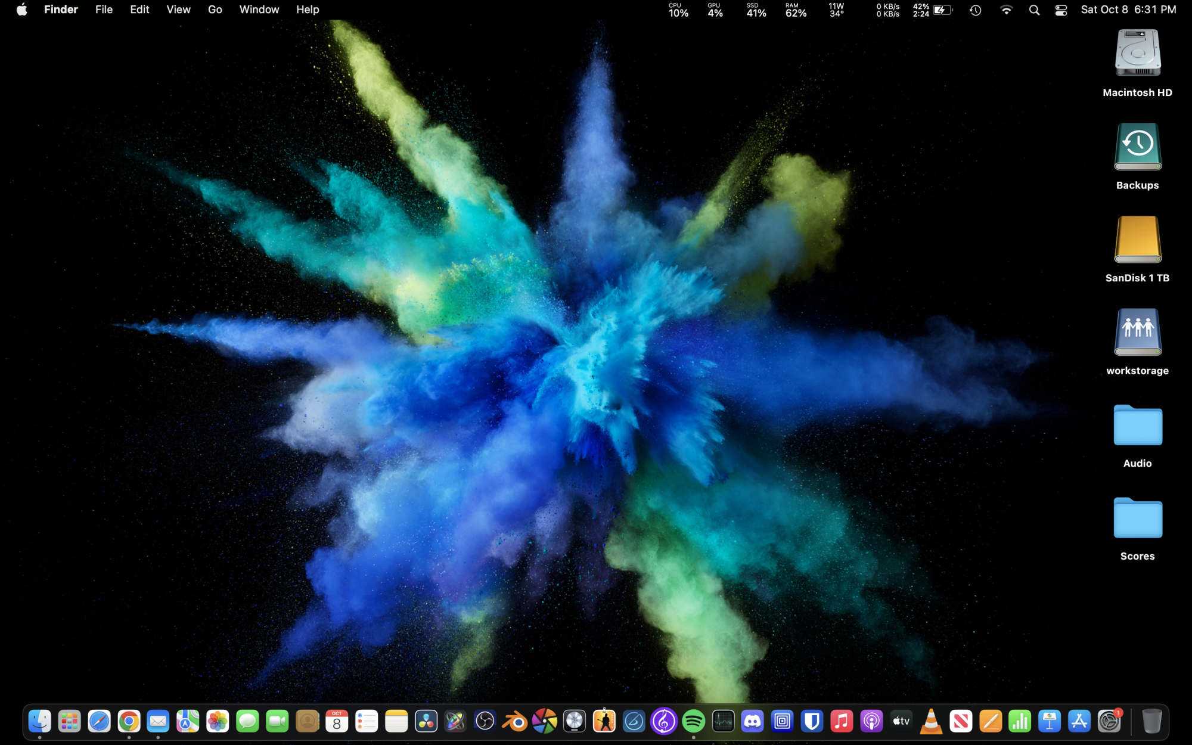Select the SanDisk 1 TB drive
Image resolution: width=1192 pixels, height=745 pixels.
click(x=1137, y=241)
